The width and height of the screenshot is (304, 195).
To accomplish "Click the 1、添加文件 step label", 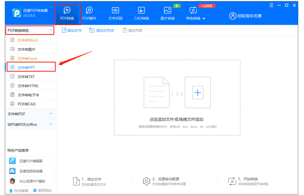I will (91, 179).
